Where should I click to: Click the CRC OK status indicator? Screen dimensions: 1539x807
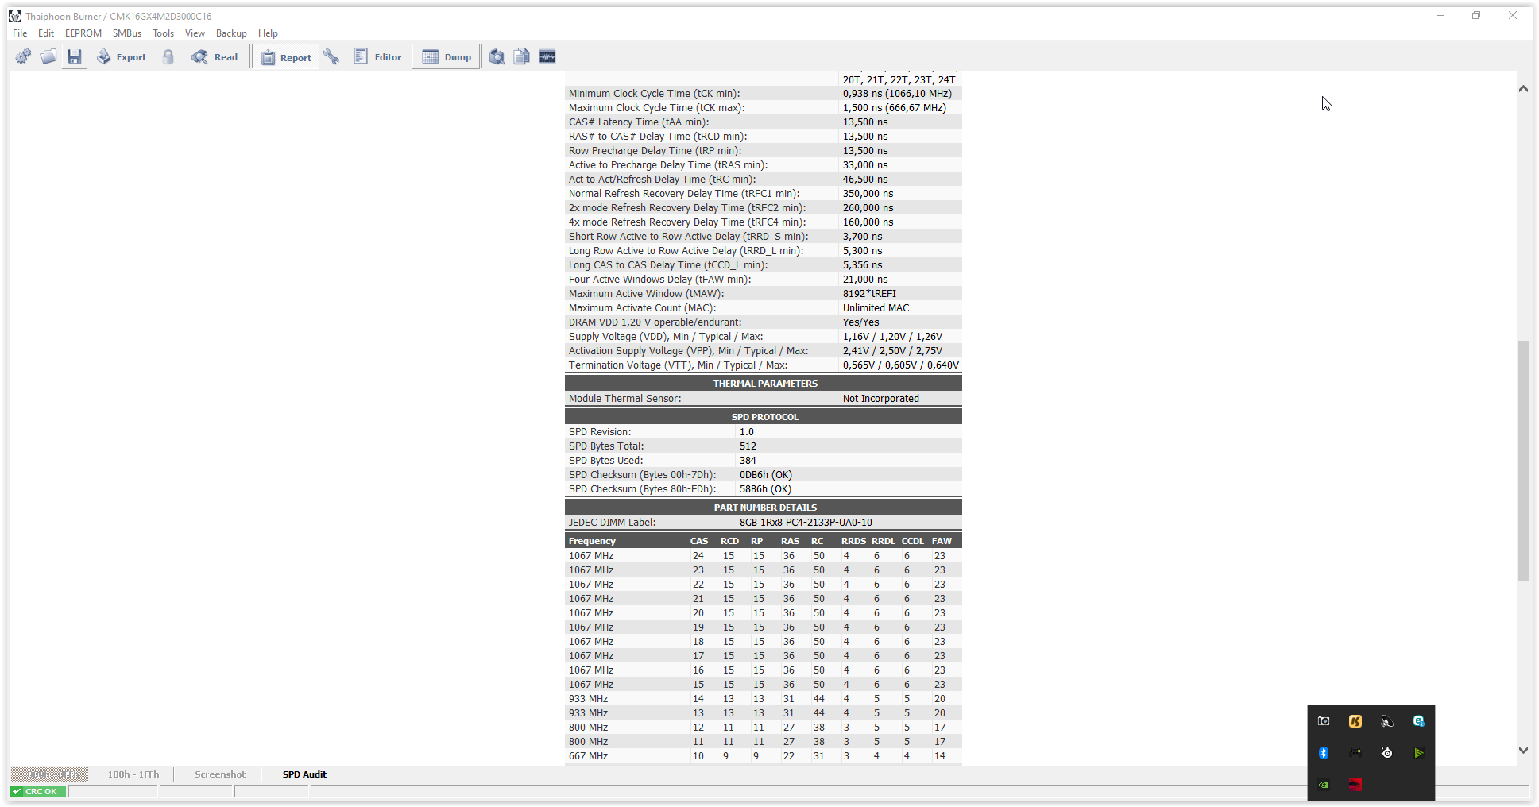tap(38, 791)
